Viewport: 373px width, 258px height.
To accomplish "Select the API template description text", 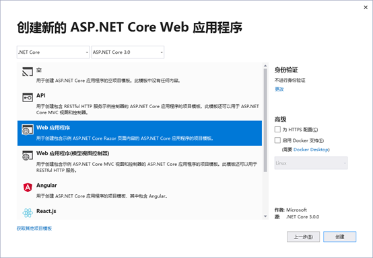I will click(147, 110).
